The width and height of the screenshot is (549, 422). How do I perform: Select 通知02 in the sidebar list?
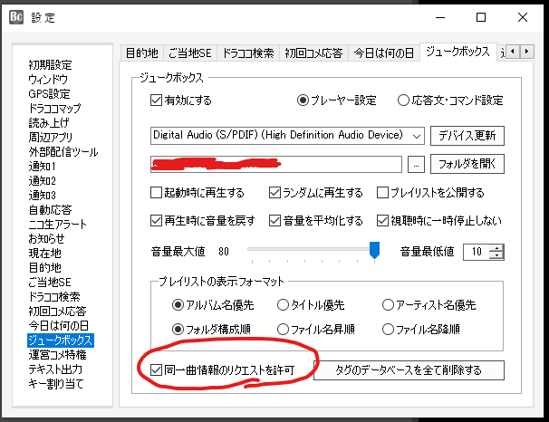(42, 181)
